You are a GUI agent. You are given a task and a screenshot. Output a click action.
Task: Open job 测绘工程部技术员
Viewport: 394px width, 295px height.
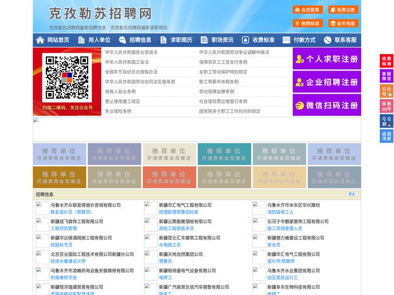[176, 228]
